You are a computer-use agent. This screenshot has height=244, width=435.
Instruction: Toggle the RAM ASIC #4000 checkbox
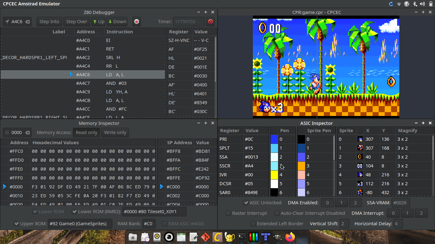pyautogui.click(x=165, y=224)
